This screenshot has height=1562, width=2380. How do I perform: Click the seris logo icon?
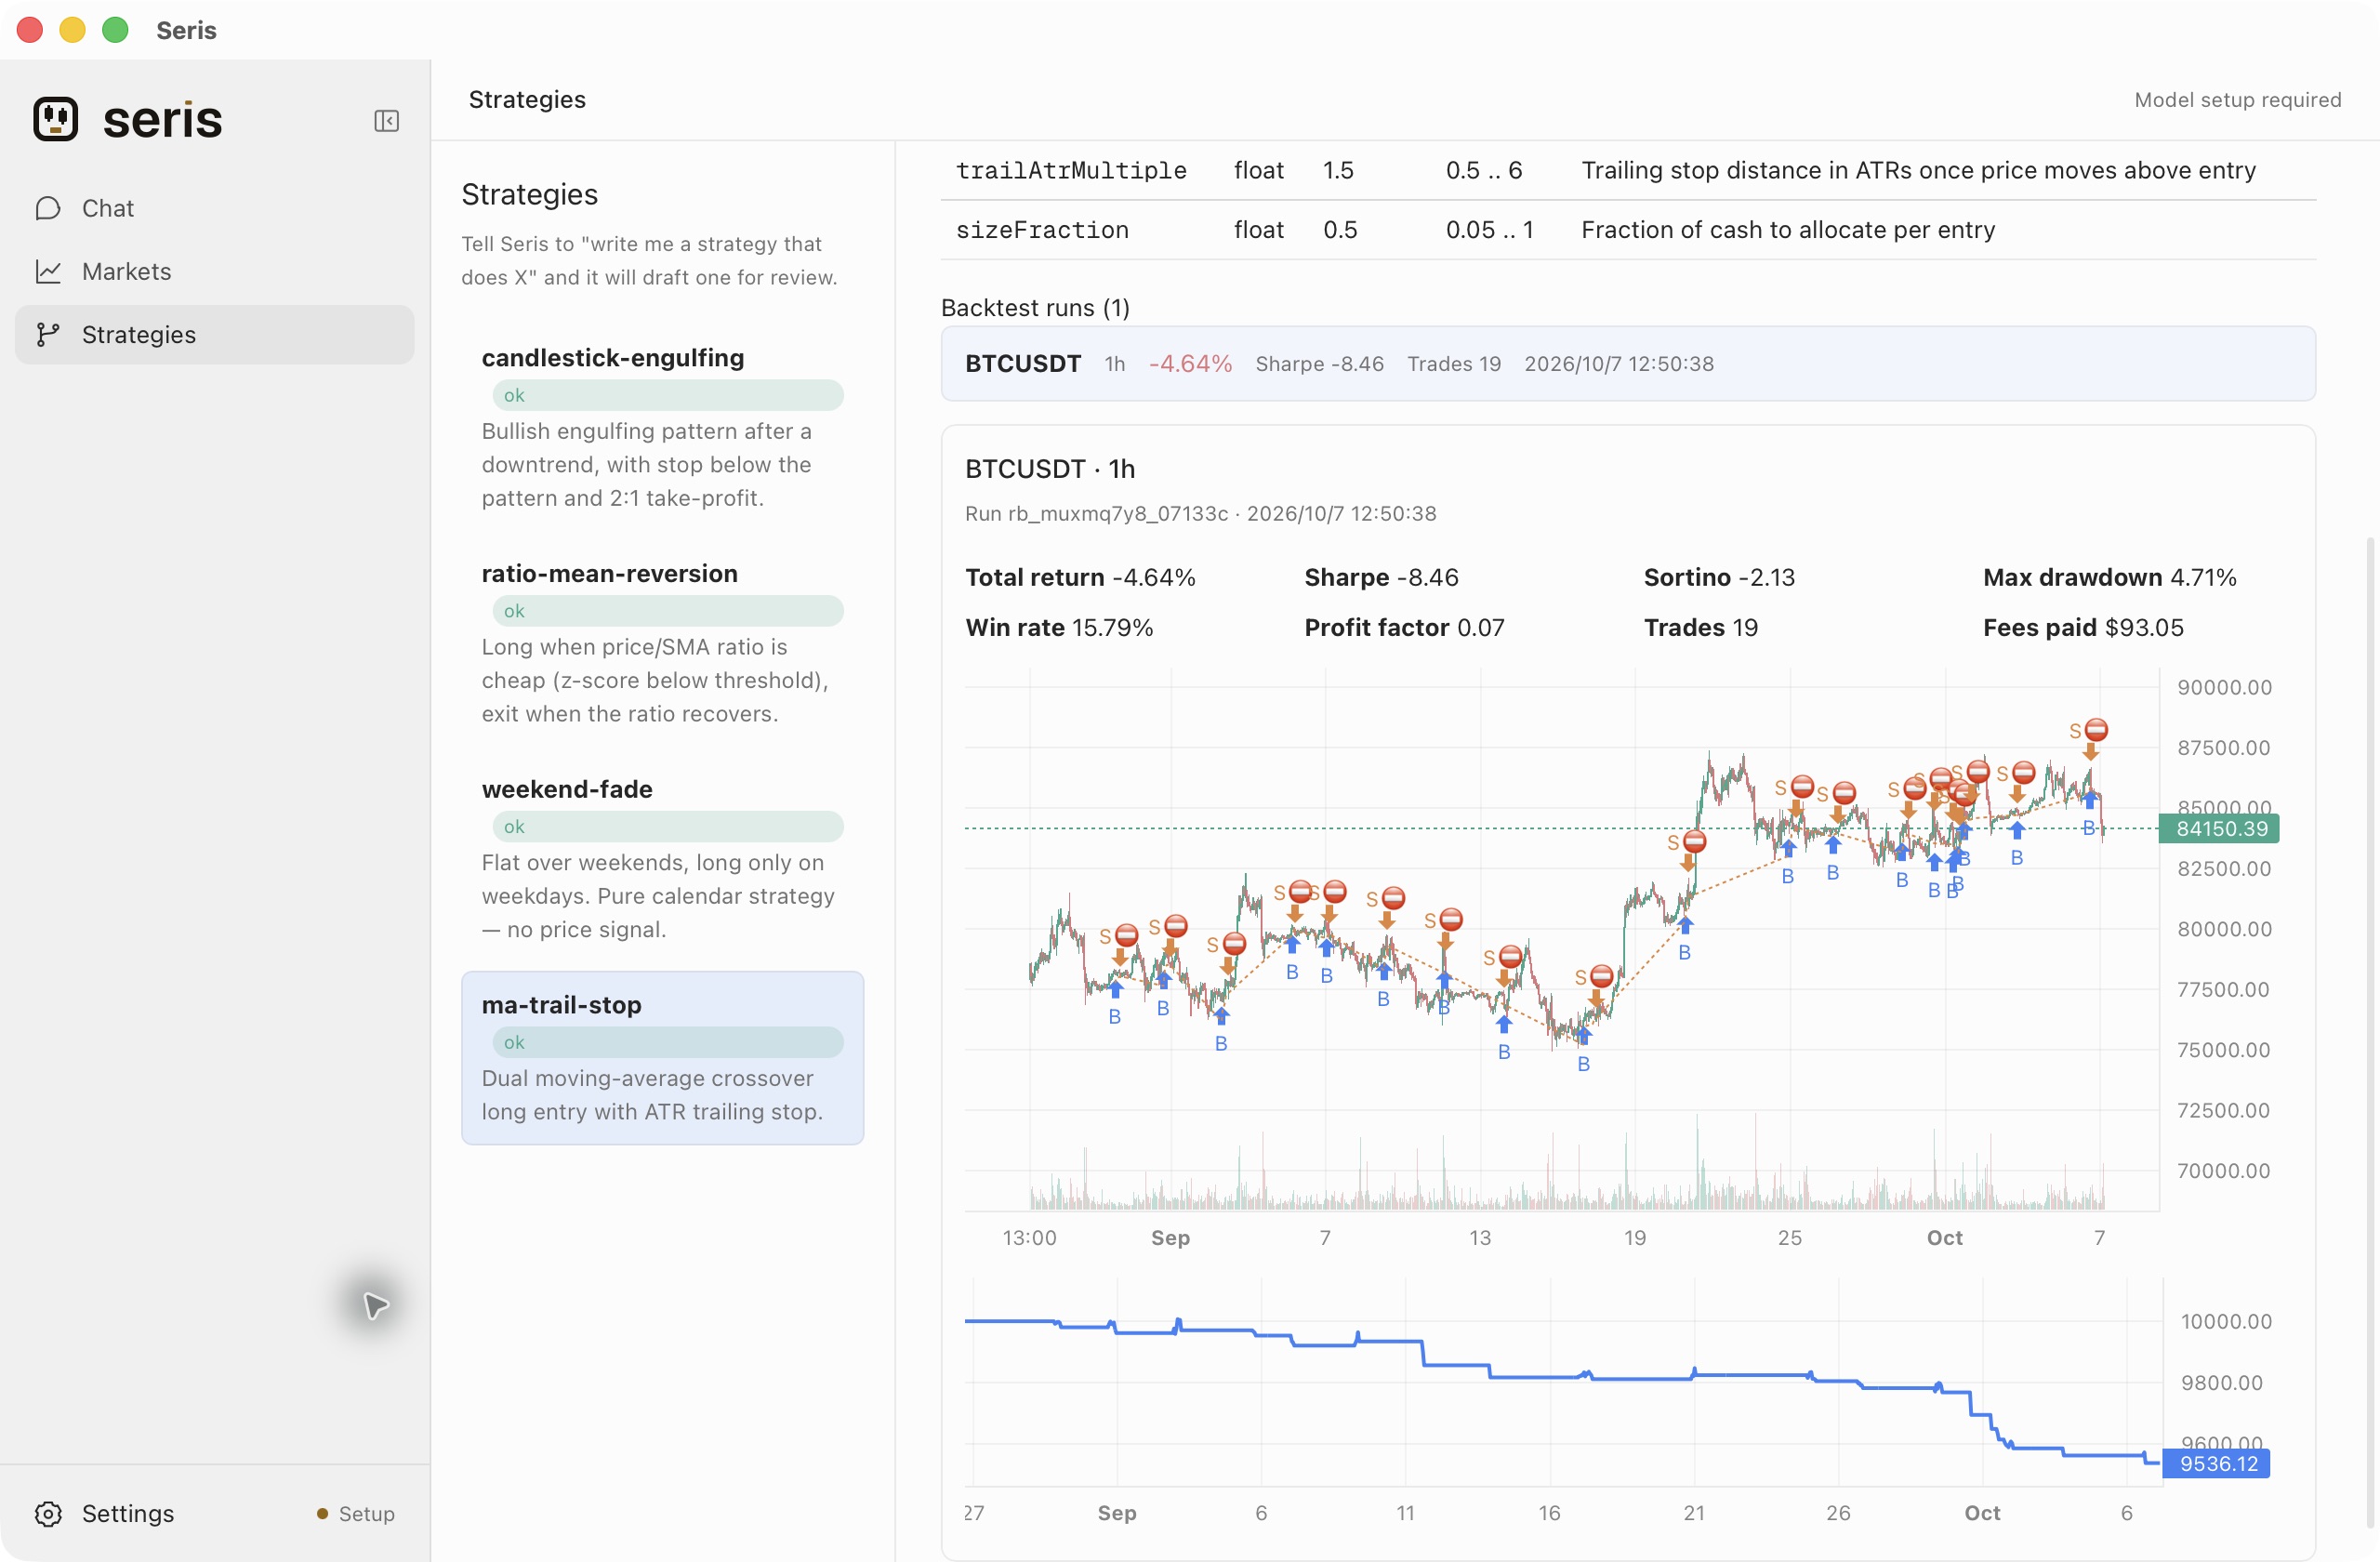point(56,119)
